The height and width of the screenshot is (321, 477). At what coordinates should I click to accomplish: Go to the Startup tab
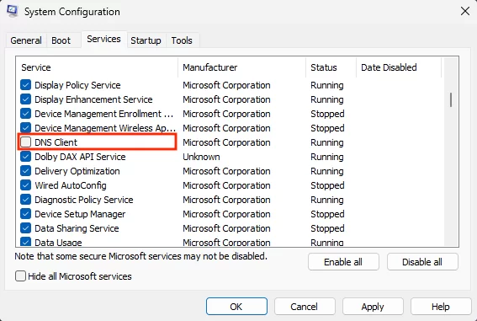coord(146,40)
